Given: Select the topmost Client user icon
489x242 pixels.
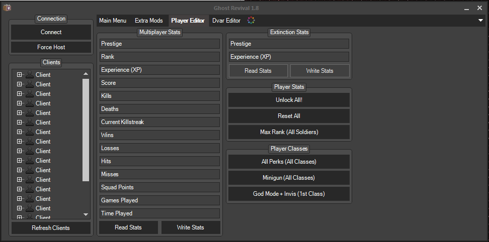Looking at the screenshot, I should [30, 75].
